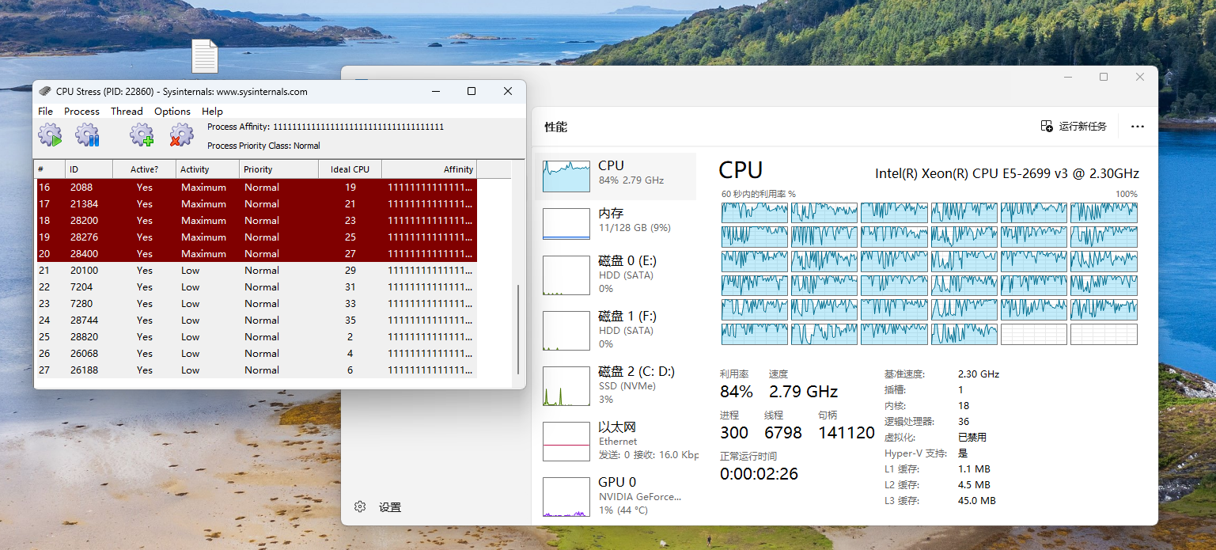Activate selected threads with gear-play icon
The width and height of the screenshot is (1216, 550).
point(50,135)
